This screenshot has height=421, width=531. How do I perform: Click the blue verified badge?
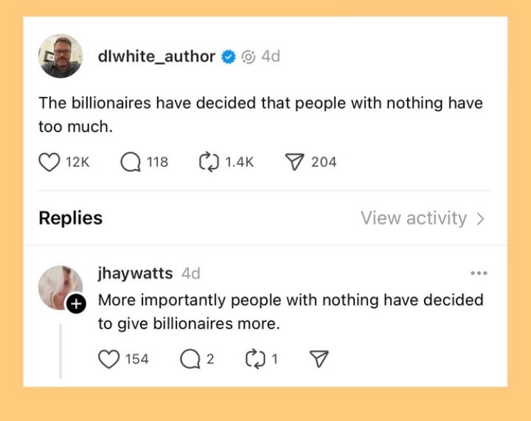(229, 57)
